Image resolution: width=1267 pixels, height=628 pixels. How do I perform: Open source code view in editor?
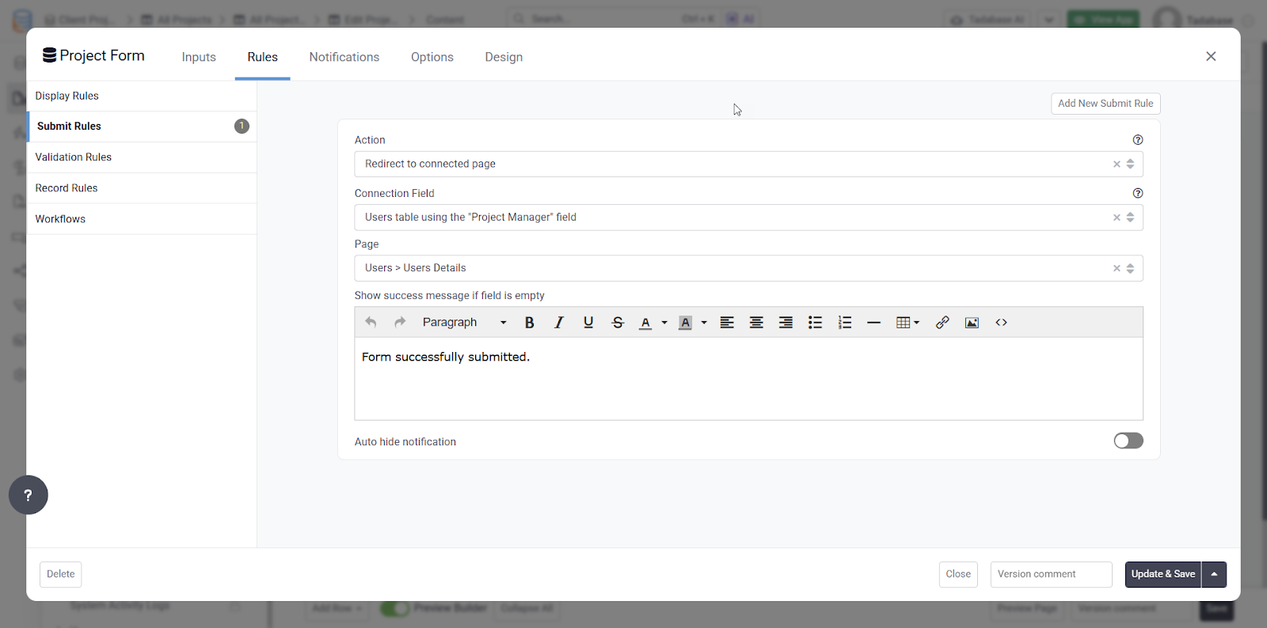coord(1001,323)
